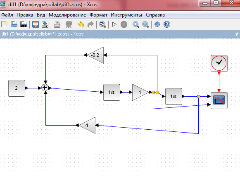Click the Xcos application icon in title bar
The width and height of the screenshot is (240, 183).
pyautogui.click(x=3, y=4)
